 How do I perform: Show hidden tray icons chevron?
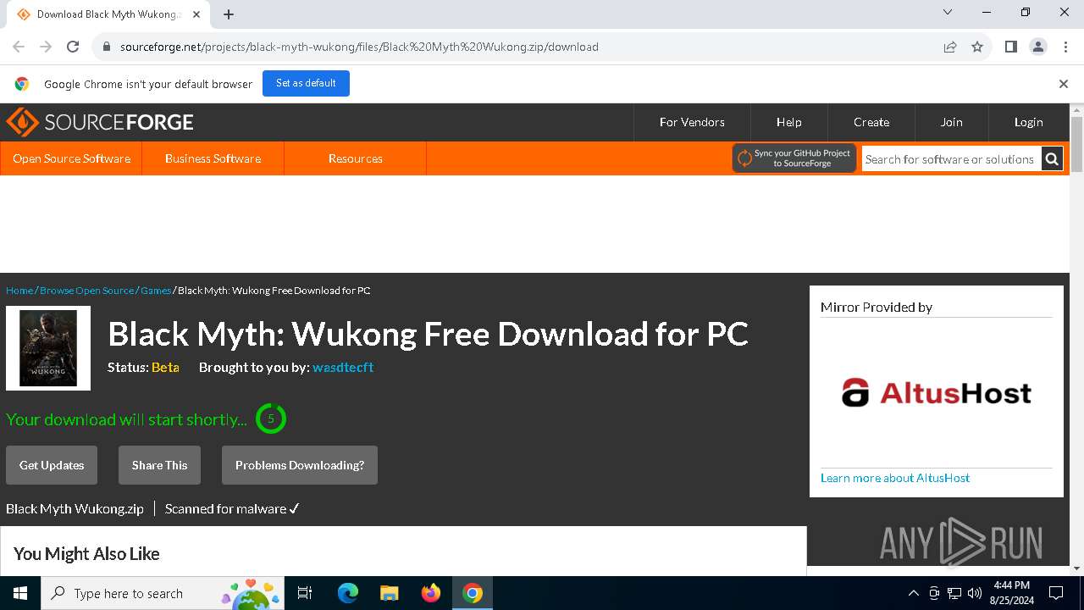[x=913, y=593]
